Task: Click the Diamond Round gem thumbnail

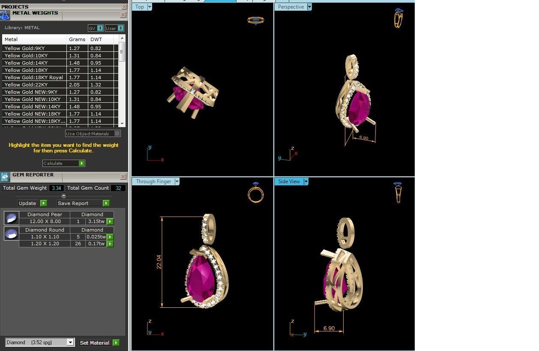Action: coord(11,233)
